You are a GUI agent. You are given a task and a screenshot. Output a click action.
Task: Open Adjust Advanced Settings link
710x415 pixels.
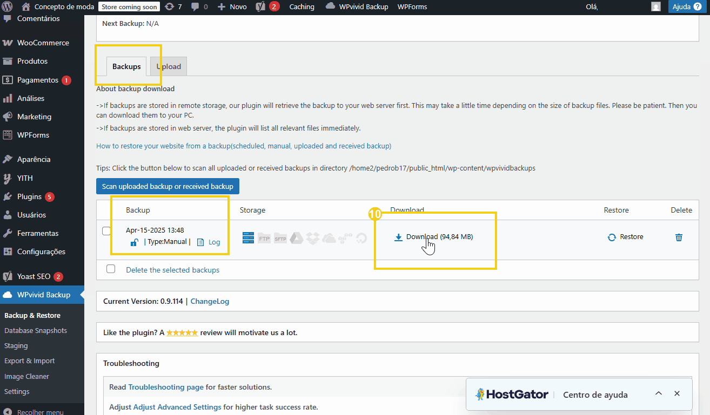pyautogui.click(x=177, y=407)
